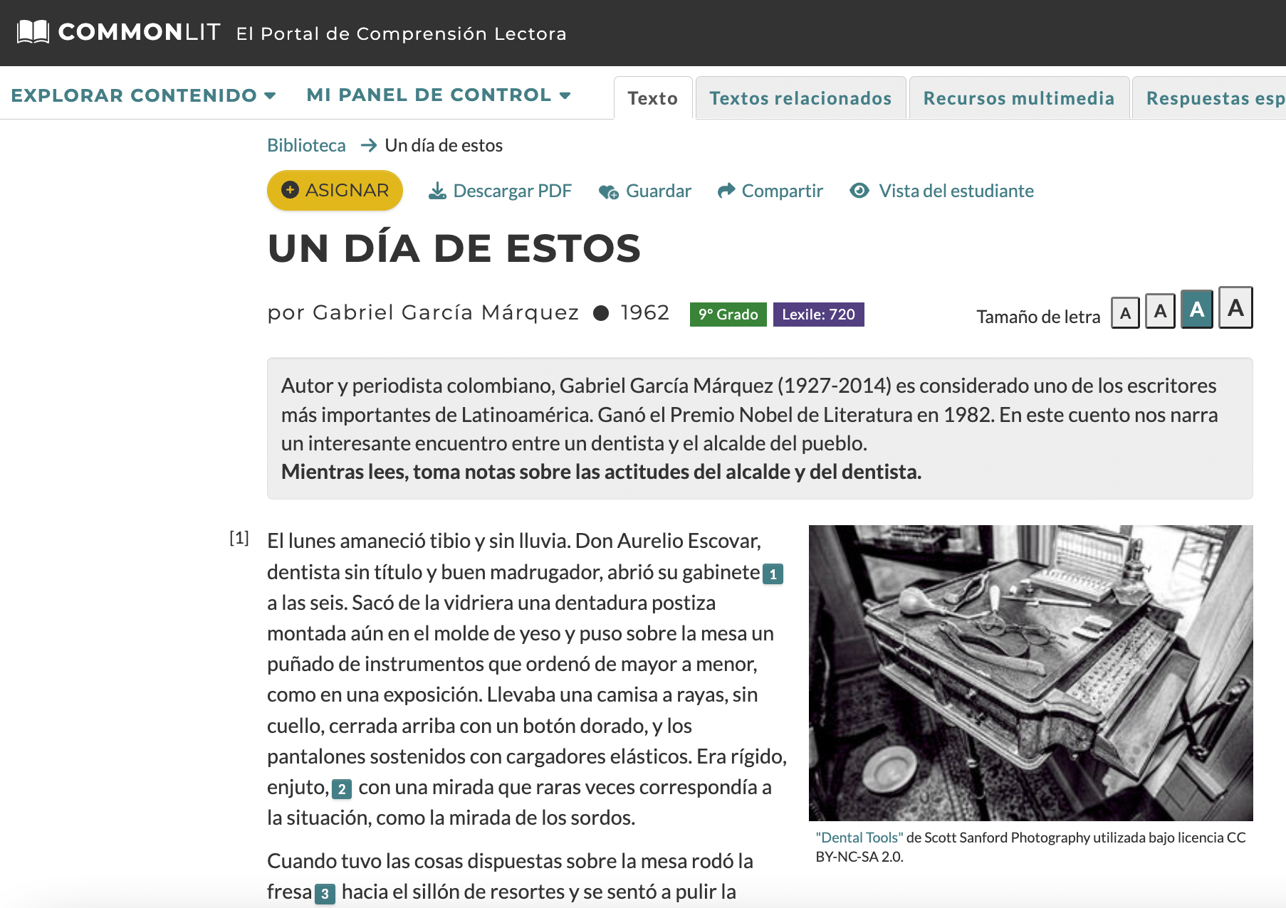Screen dimensions: 1286x908
Task: Open footnote 1 next to gabinete
Action: click(773, 574)
